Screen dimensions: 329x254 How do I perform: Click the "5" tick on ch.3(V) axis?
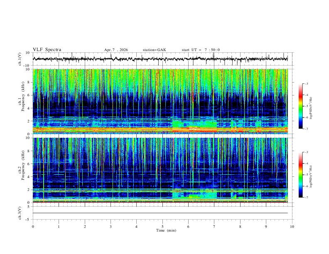pyautogui.click(x=29, y=207)
